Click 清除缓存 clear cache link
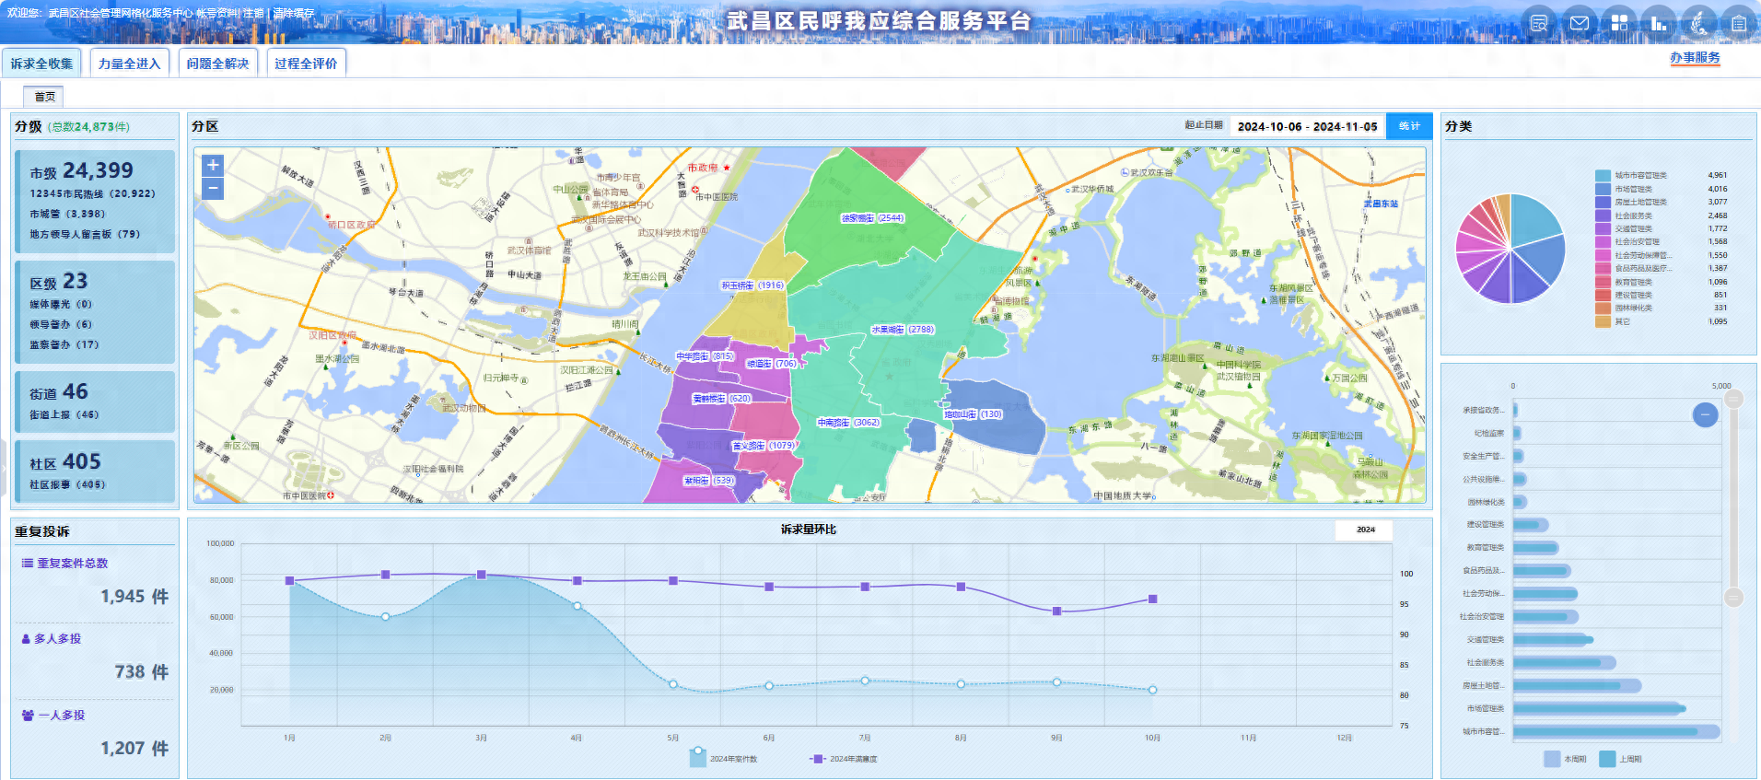Image resolution: width=1761 pixels, height=780 pixels. 294,13
